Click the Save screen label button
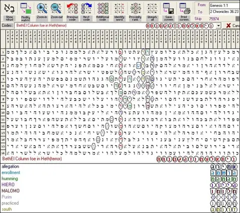The width and height of the screenshot is (240, 213). 168,18
